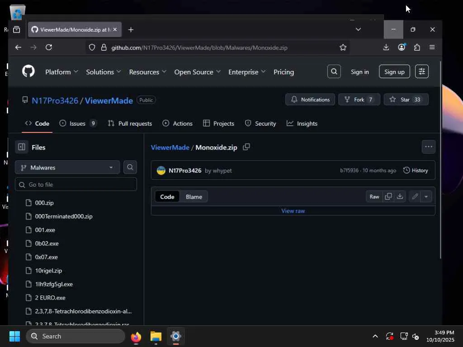Click the browser address bar
Image resolution: width=463 pixels, height=347 pixels.
coord(217,47)
